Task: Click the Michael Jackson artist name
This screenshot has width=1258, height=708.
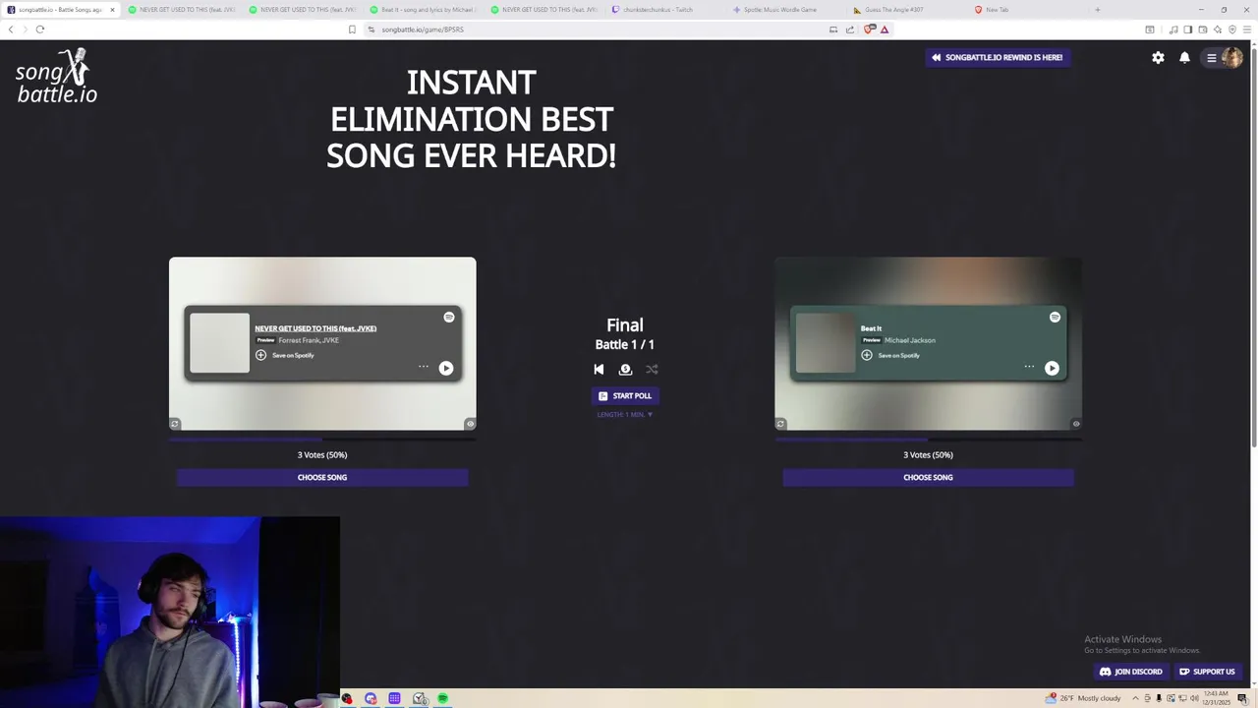Action: click(x=910, y=340)
